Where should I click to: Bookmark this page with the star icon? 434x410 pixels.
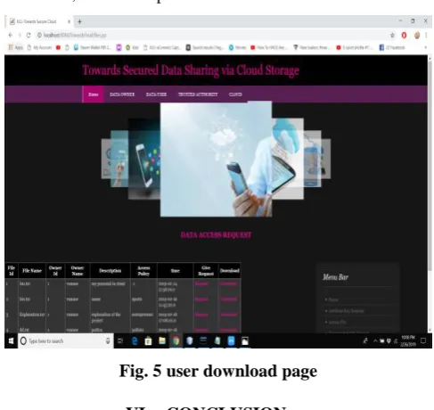392,36
